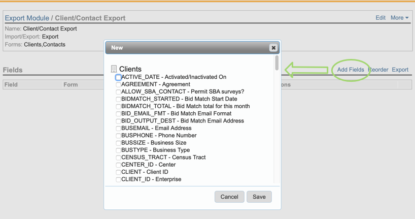The image size is (415, 219).
Task: Check BIDMATCH_STARTED Bid Match Start Date
Action: tap(118, 99)
